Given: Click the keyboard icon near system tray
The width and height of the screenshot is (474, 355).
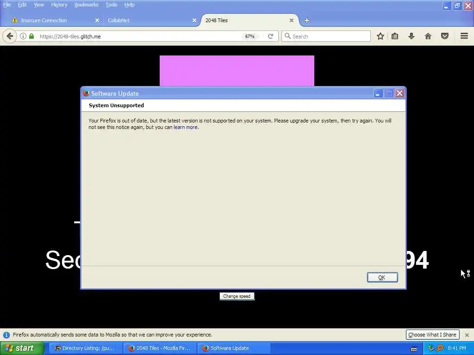Looking at the screenshot, I should [x=414, y=349].
